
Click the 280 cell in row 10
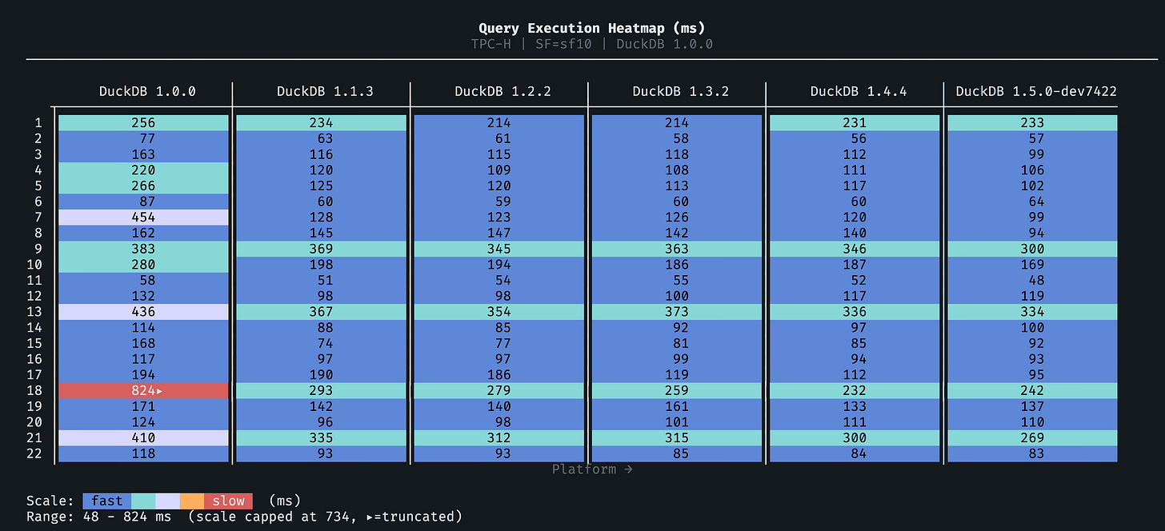point(144,265)
